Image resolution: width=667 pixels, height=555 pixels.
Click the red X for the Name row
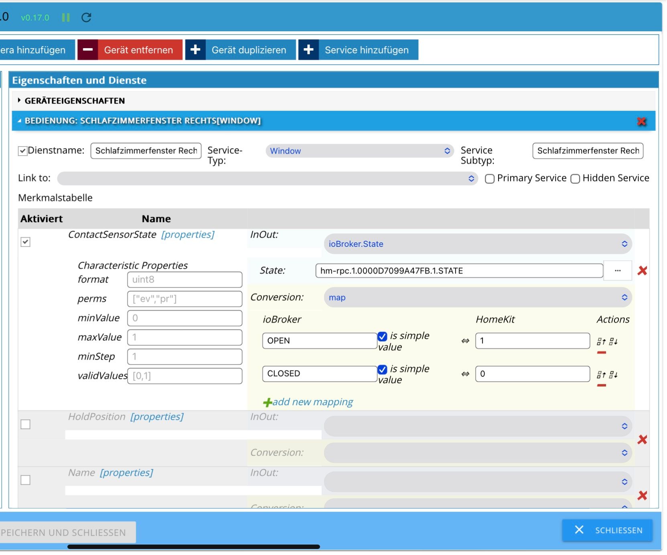pos(642,495)
